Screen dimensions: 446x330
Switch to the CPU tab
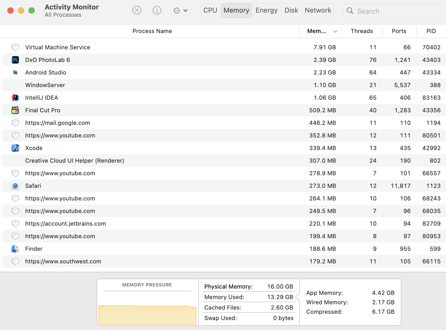tap(210, 10)
